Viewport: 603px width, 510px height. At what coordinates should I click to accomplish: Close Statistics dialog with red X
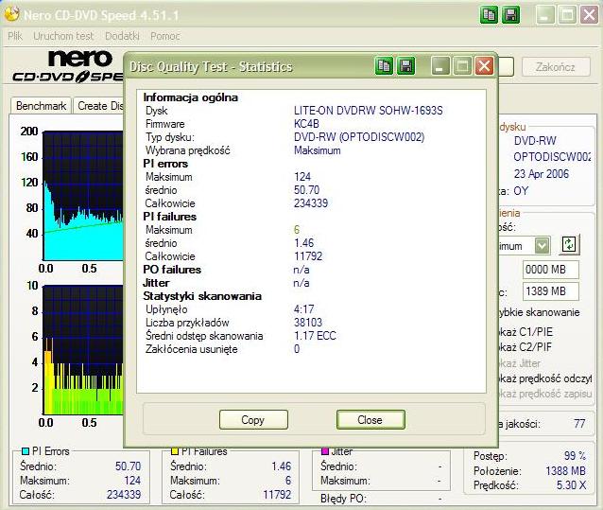click(x=484, y=66)
